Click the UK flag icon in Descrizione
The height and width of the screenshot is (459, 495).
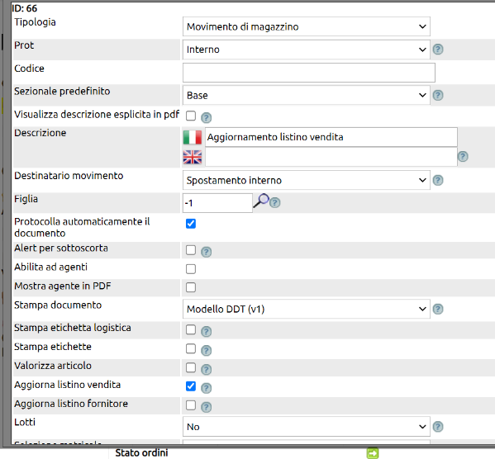[x=193, y=157]
